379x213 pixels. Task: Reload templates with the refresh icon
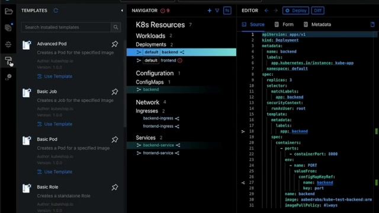click(x=56, y=11)
